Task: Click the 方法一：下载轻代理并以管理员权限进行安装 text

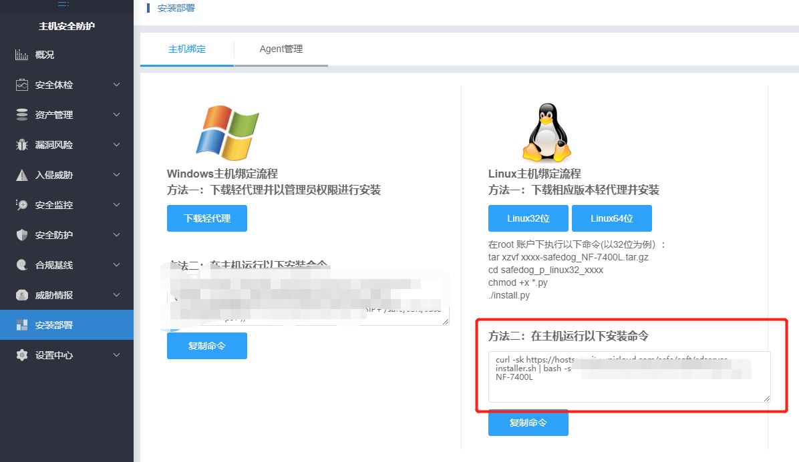Action: point(274,190)
